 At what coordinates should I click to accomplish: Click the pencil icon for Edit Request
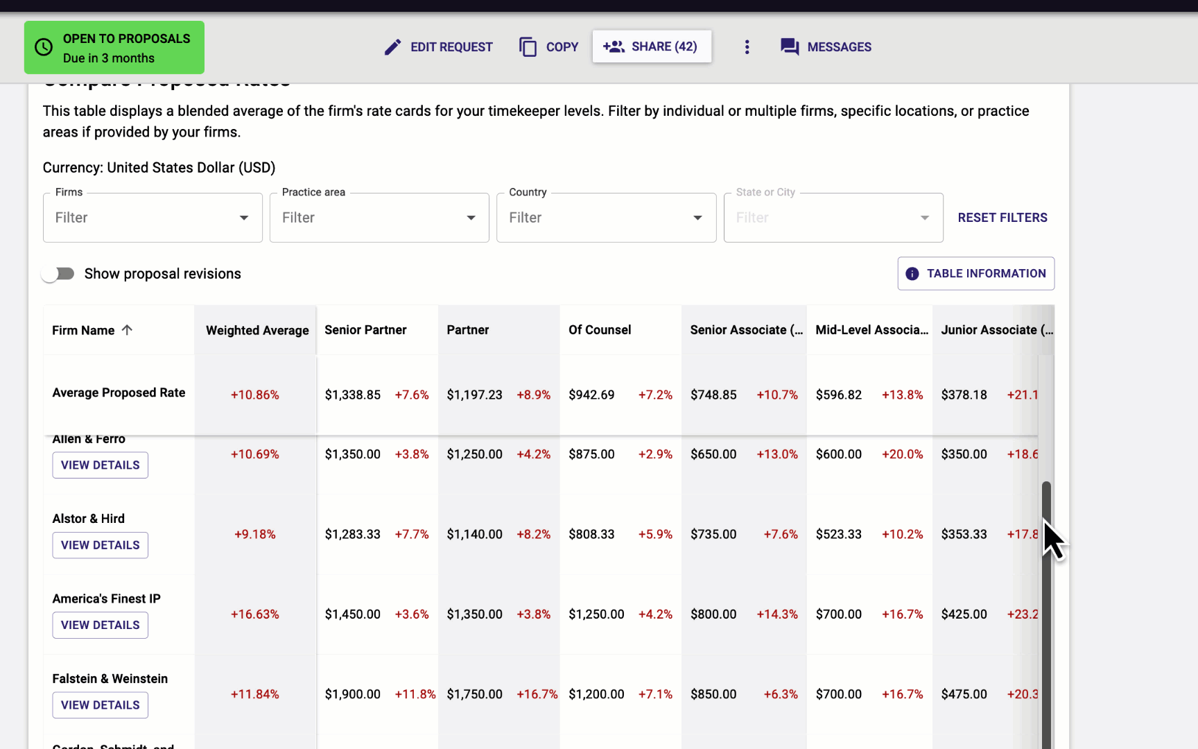pos(392,47)
